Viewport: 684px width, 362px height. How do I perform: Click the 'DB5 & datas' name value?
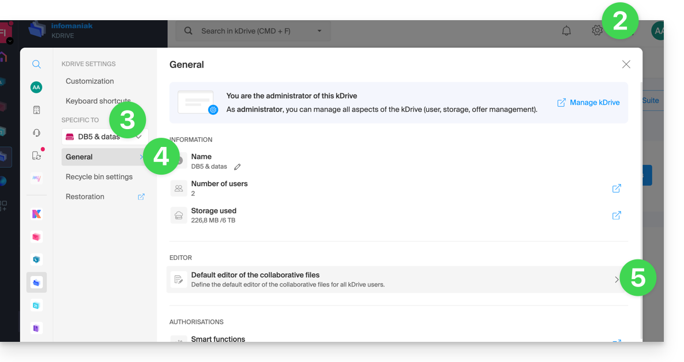209,167
